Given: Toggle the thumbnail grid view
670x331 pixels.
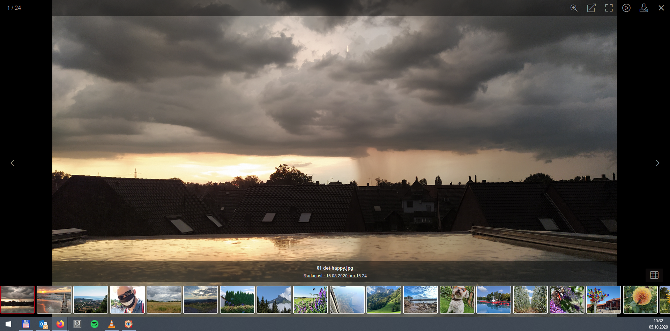Looking at the screenshot, I should (654, 275).
